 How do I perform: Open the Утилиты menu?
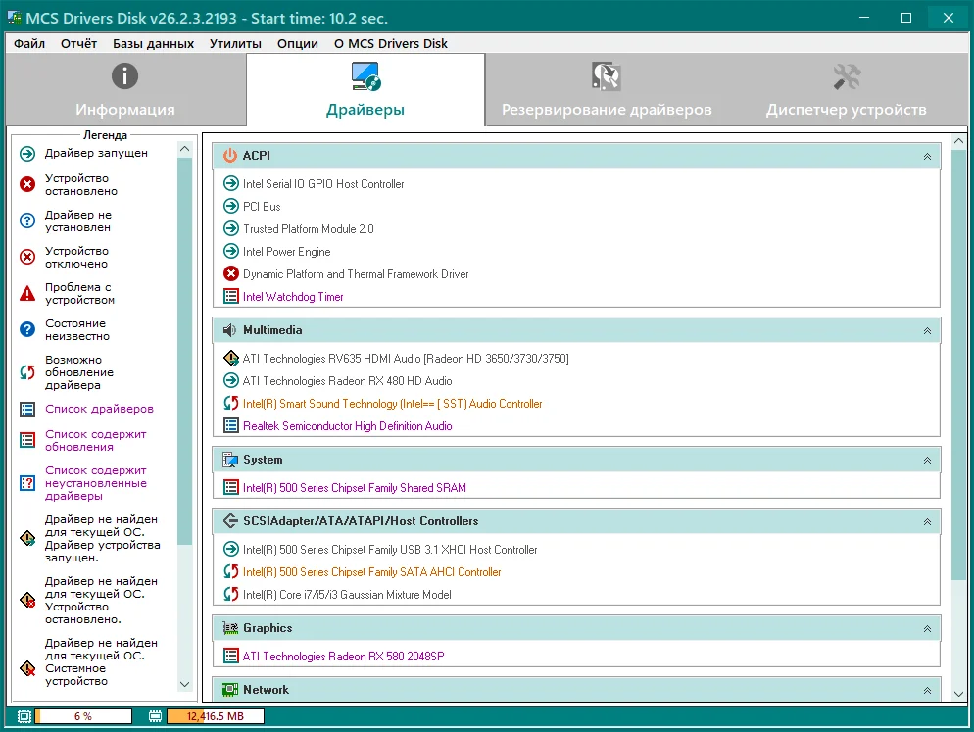tap(235, 43)
